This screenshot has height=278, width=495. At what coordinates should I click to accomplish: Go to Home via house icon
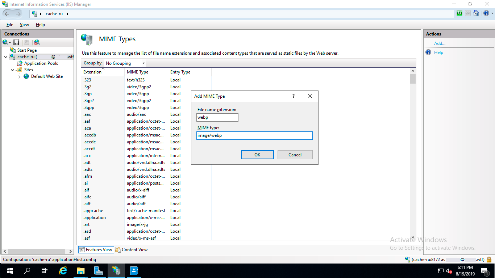[x=476, y=13]
